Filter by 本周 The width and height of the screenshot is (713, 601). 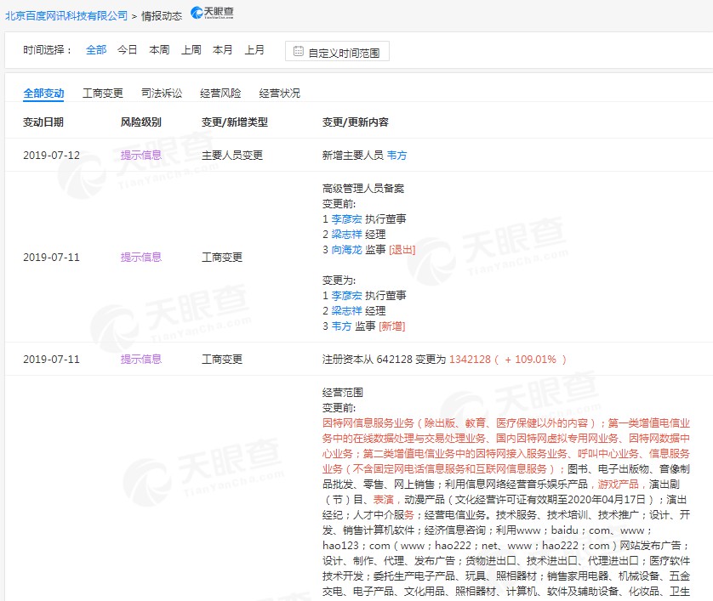coord(159,49)
